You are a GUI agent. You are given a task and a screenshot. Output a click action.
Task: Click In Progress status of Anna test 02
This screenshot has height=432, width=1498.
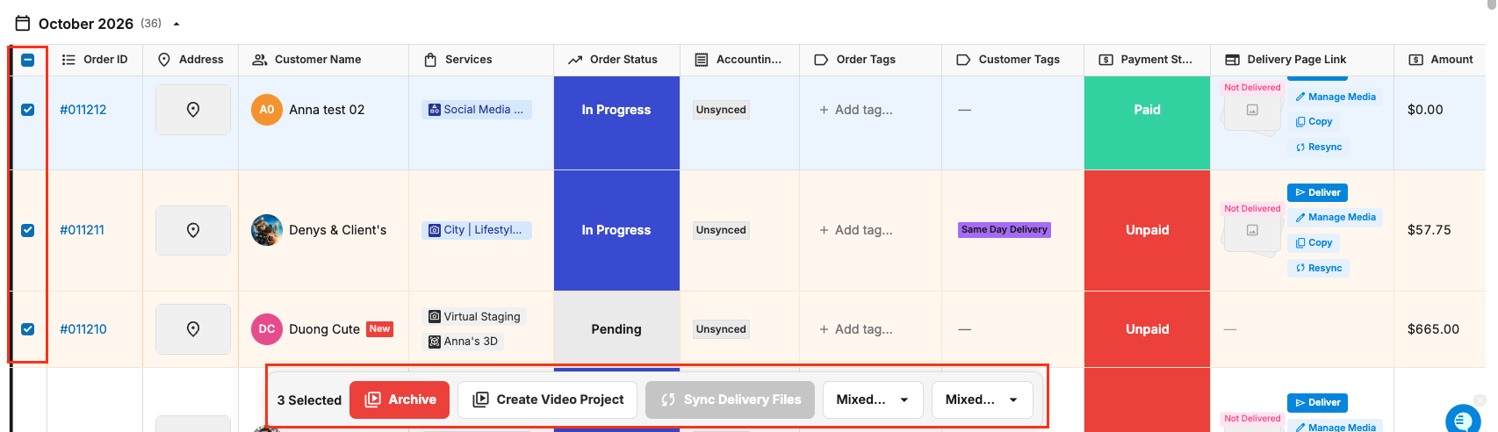pos(616,110)
